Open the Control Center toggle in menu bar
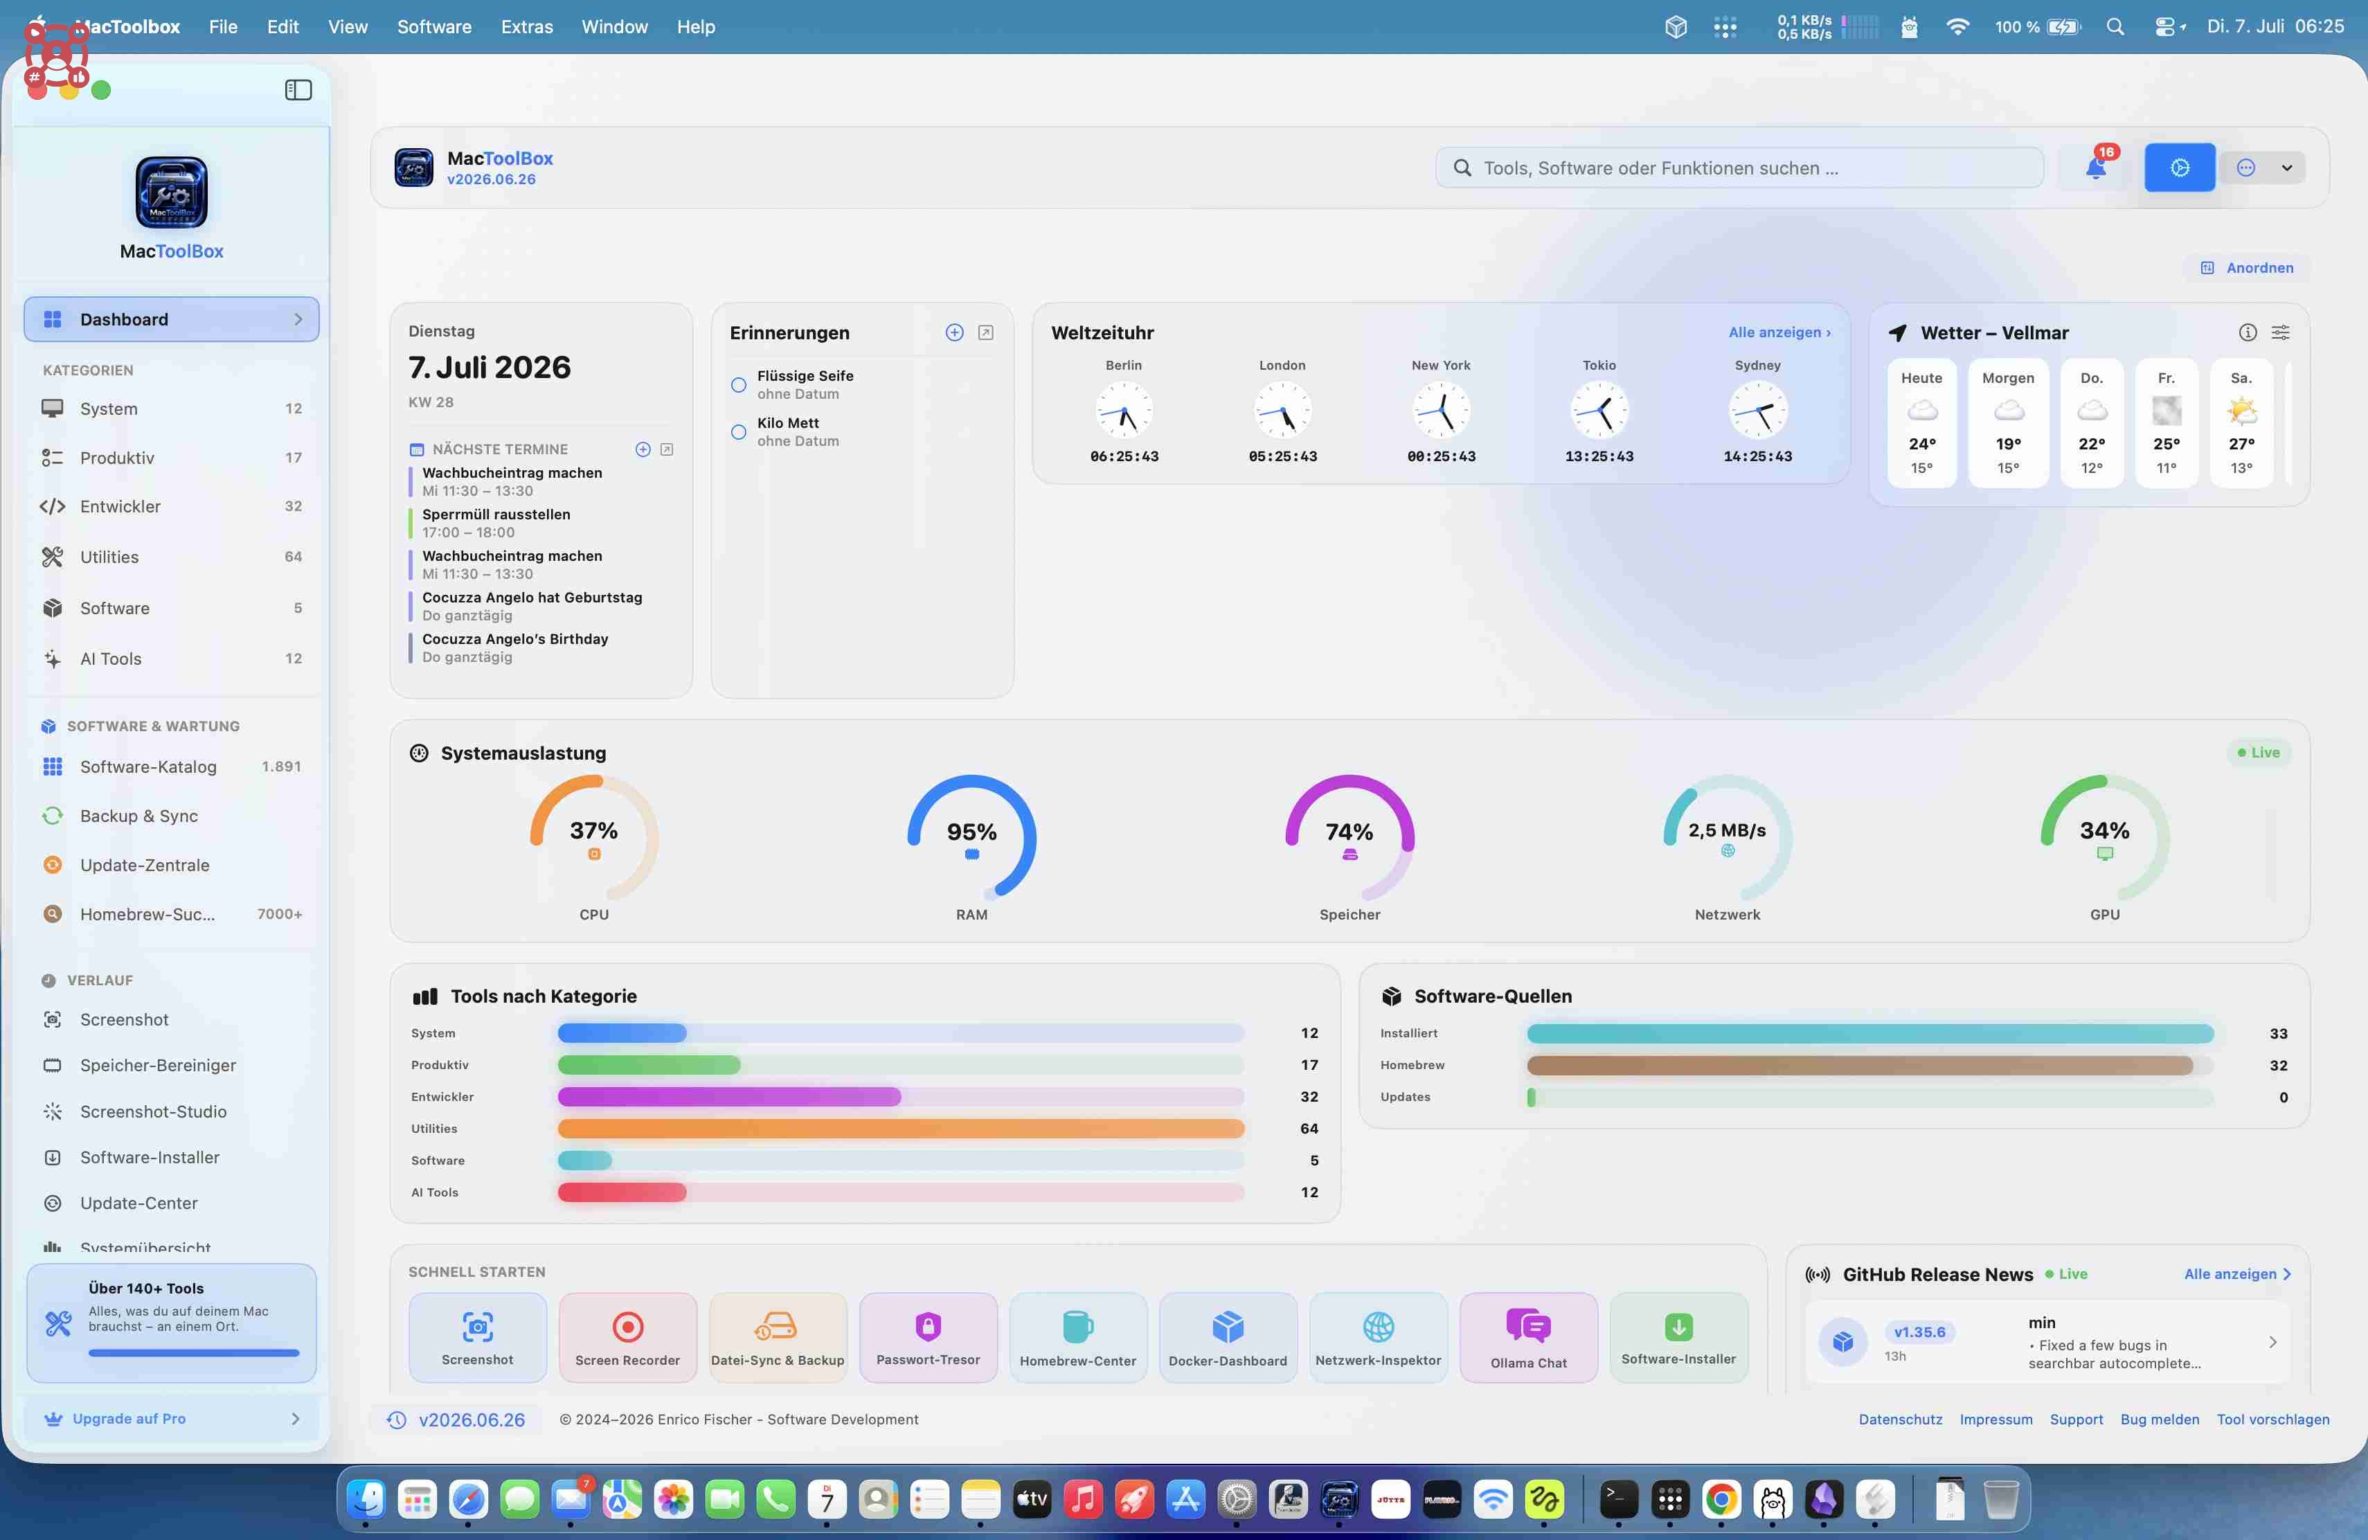 point(2169,27)
